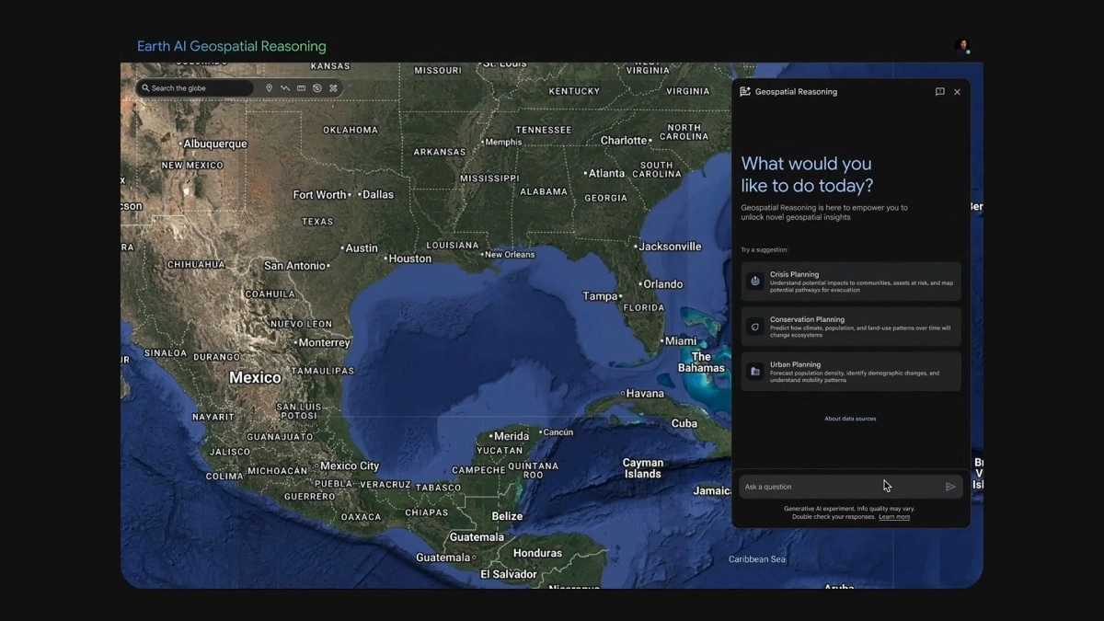The width and height of the screenshot is (1104, 621).
Task: Open the About data sources link
Action: coord(850,419)
